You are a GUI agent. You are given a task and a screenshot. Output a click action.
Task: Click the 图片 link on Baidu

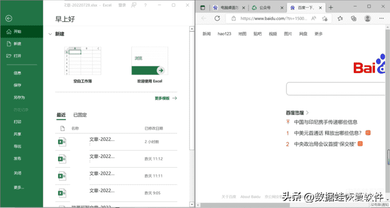[288, 34]
